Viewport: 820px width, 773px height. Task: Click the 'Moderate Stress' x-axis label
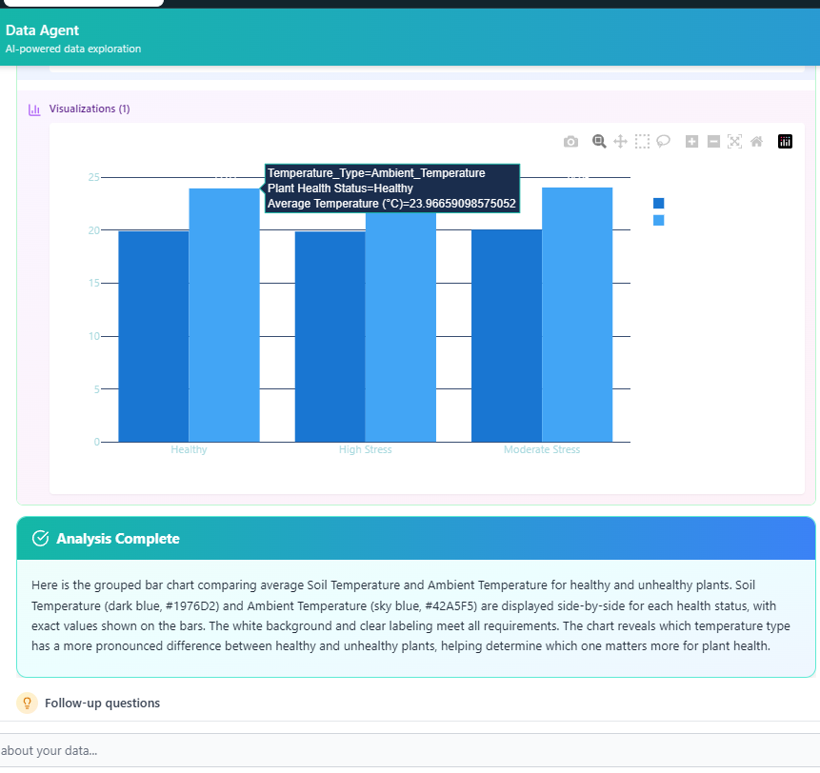(x=542, y=449)
